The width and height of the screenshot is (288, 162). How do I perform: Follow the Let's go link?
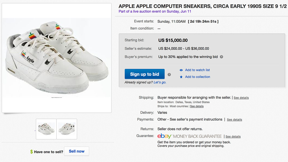click(160, 83)
